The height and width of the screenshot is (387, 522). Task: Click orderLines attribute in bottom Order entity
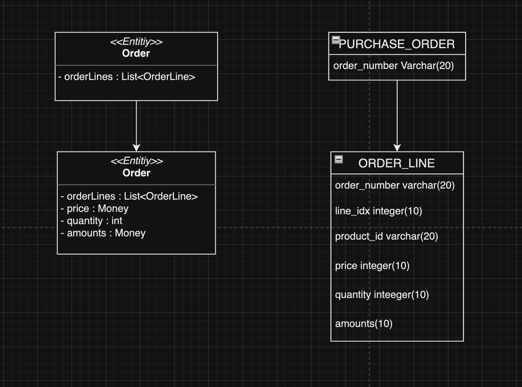point(129,196)
